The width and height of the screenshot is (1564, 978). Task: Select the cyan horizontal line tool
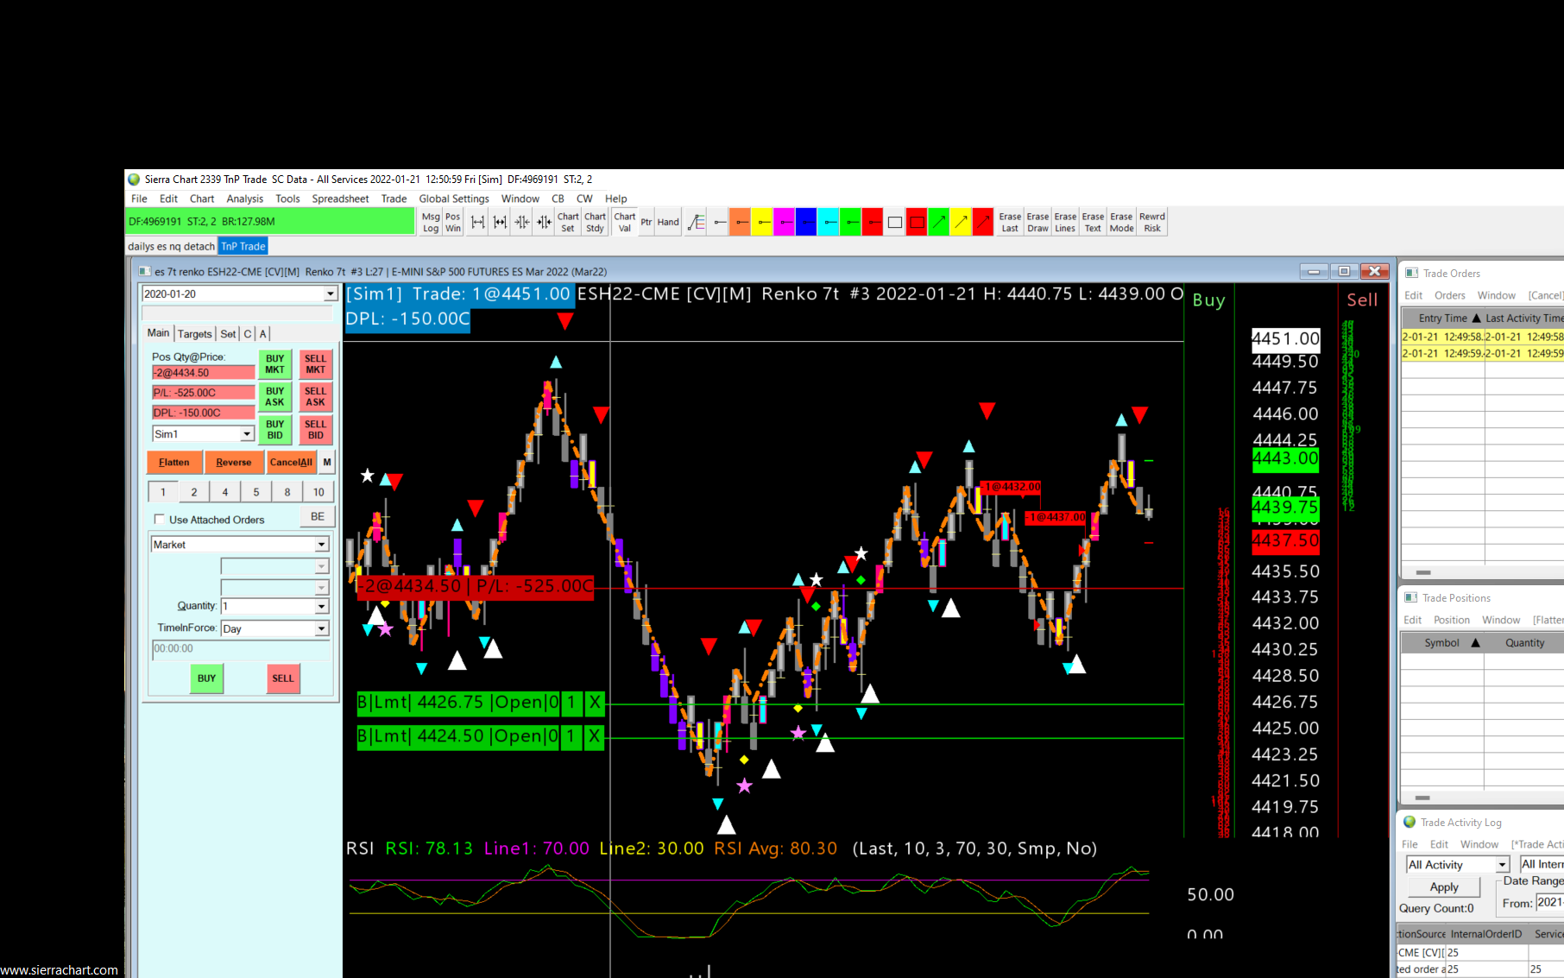click(829, 222)
